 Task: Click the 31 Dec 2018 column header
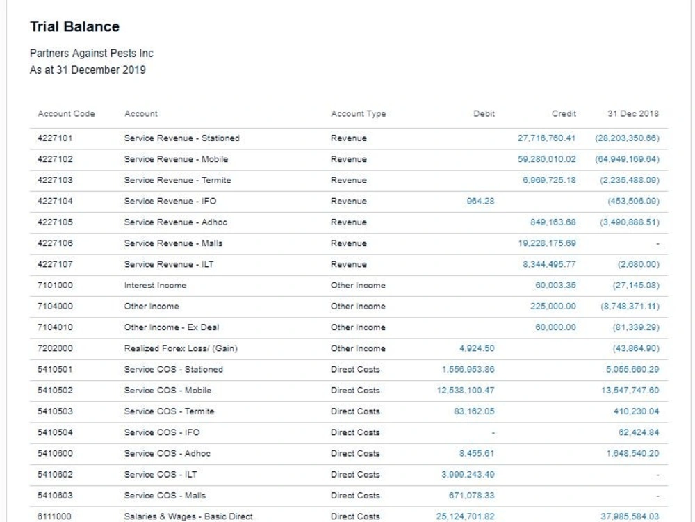pyautogui.click(x=633, y=114)
